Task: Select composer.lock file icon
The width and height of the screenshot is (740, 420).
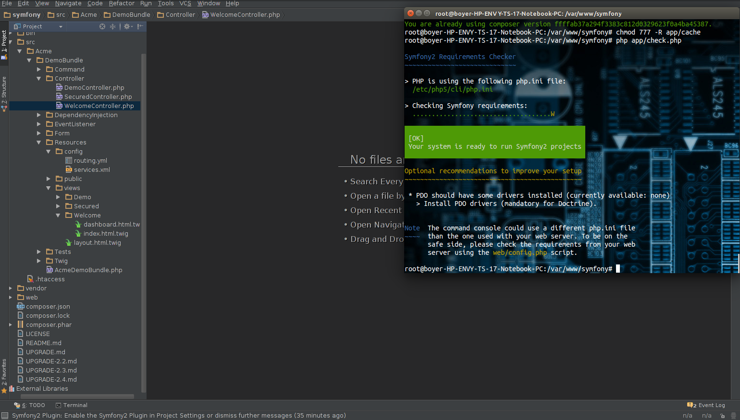Action: tap(21, 315)
